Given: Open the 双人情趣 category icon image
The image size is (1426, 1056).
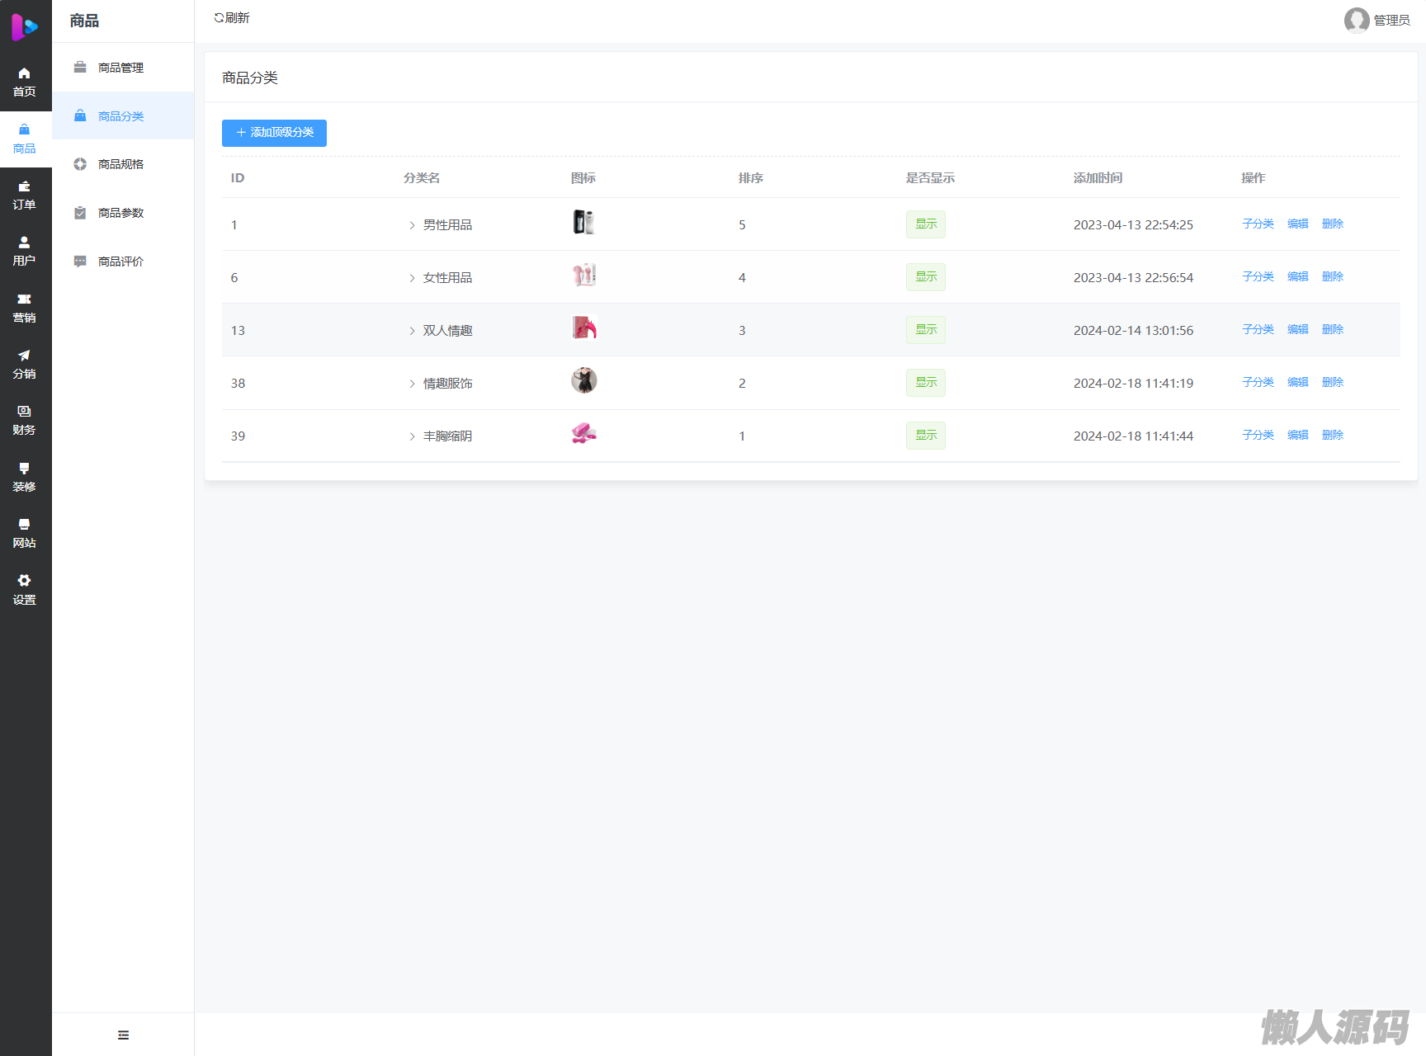Looking at the screenshot, I should tap(584, 328).
